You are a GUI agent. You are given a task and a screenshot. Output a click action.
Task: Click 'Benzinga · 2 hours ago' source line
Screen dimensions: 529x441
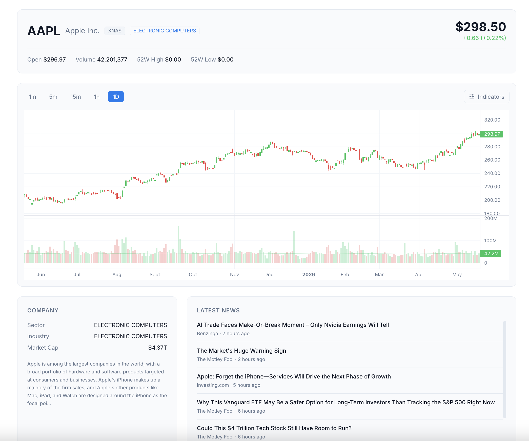click(223, 333)
